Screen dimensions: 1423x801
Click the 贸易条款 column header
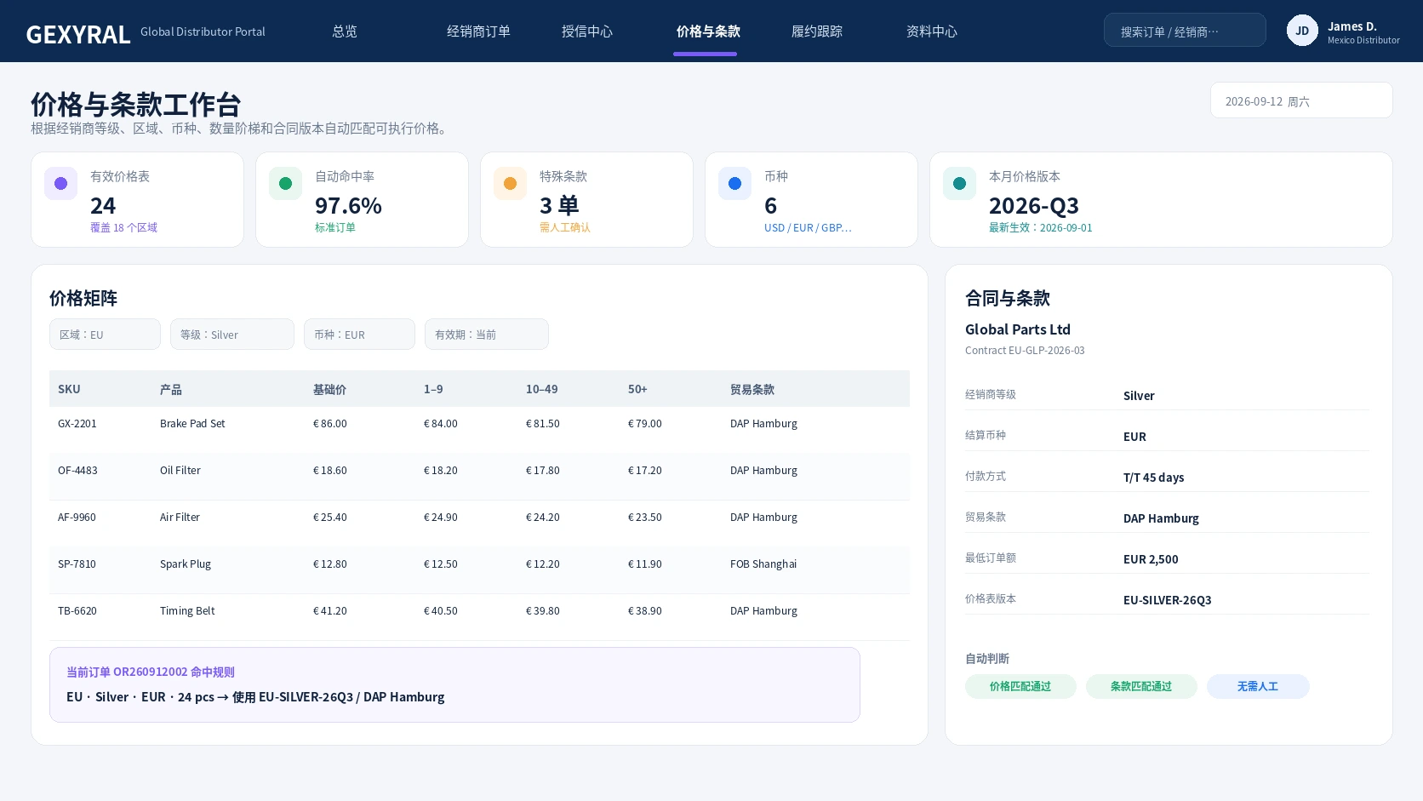click(x=752, y=389)
